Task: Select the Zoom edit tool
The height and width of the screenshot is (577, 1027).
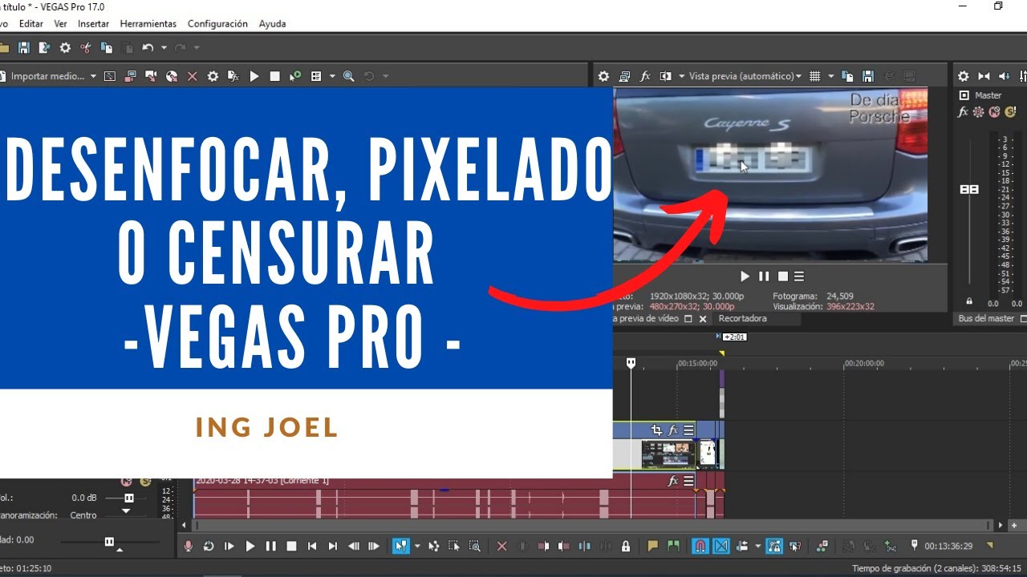Action: click(475, 546)
